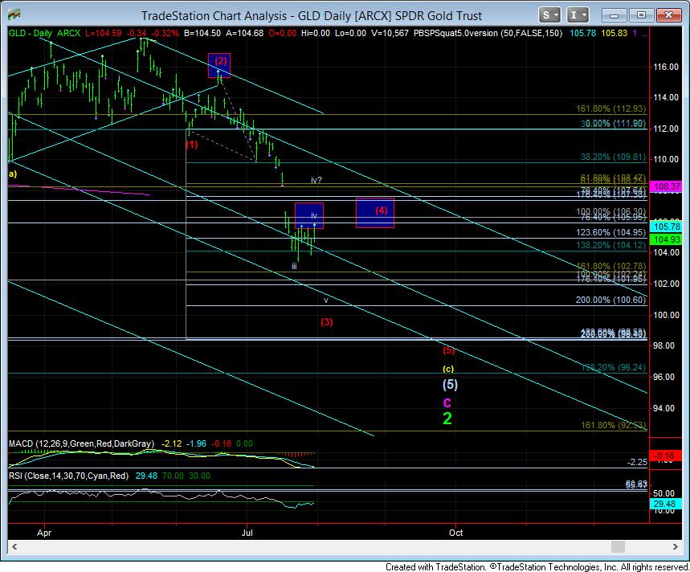Select the yellow 'a)' label at left edge

13,174
